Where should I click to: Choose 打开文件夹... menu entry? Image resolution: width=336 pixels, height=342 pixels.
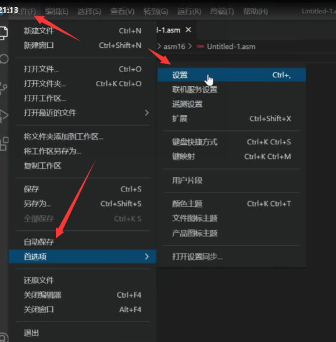coord(83,84)
